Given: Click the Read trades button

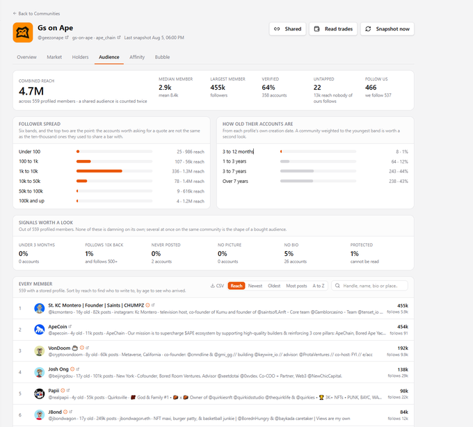Looking at the screenshot, I should (x=333, y=29).
